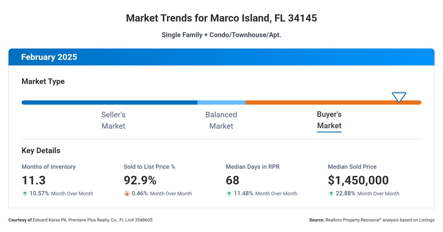Click the green up arrow beside 22.88%
443x232 pixels.
pyautogui.click(x=331, y=194)
